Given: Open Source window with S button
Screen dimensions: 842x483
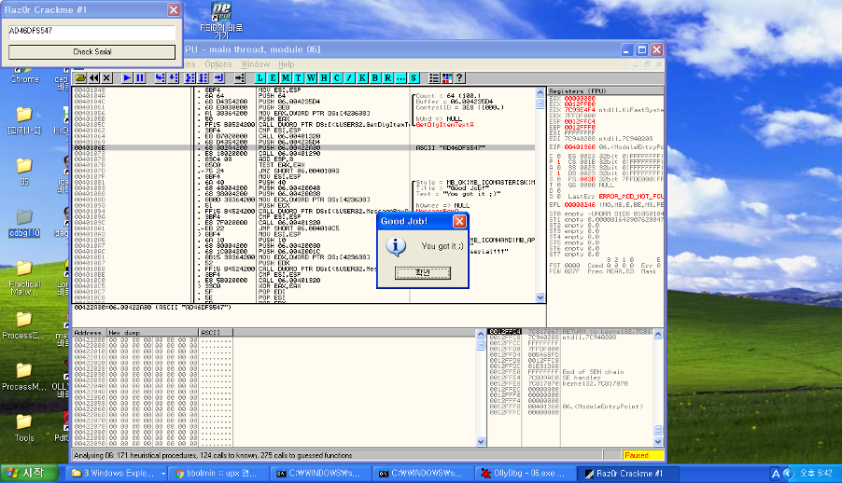Looking at the screenshot, I should coord(414,78).
